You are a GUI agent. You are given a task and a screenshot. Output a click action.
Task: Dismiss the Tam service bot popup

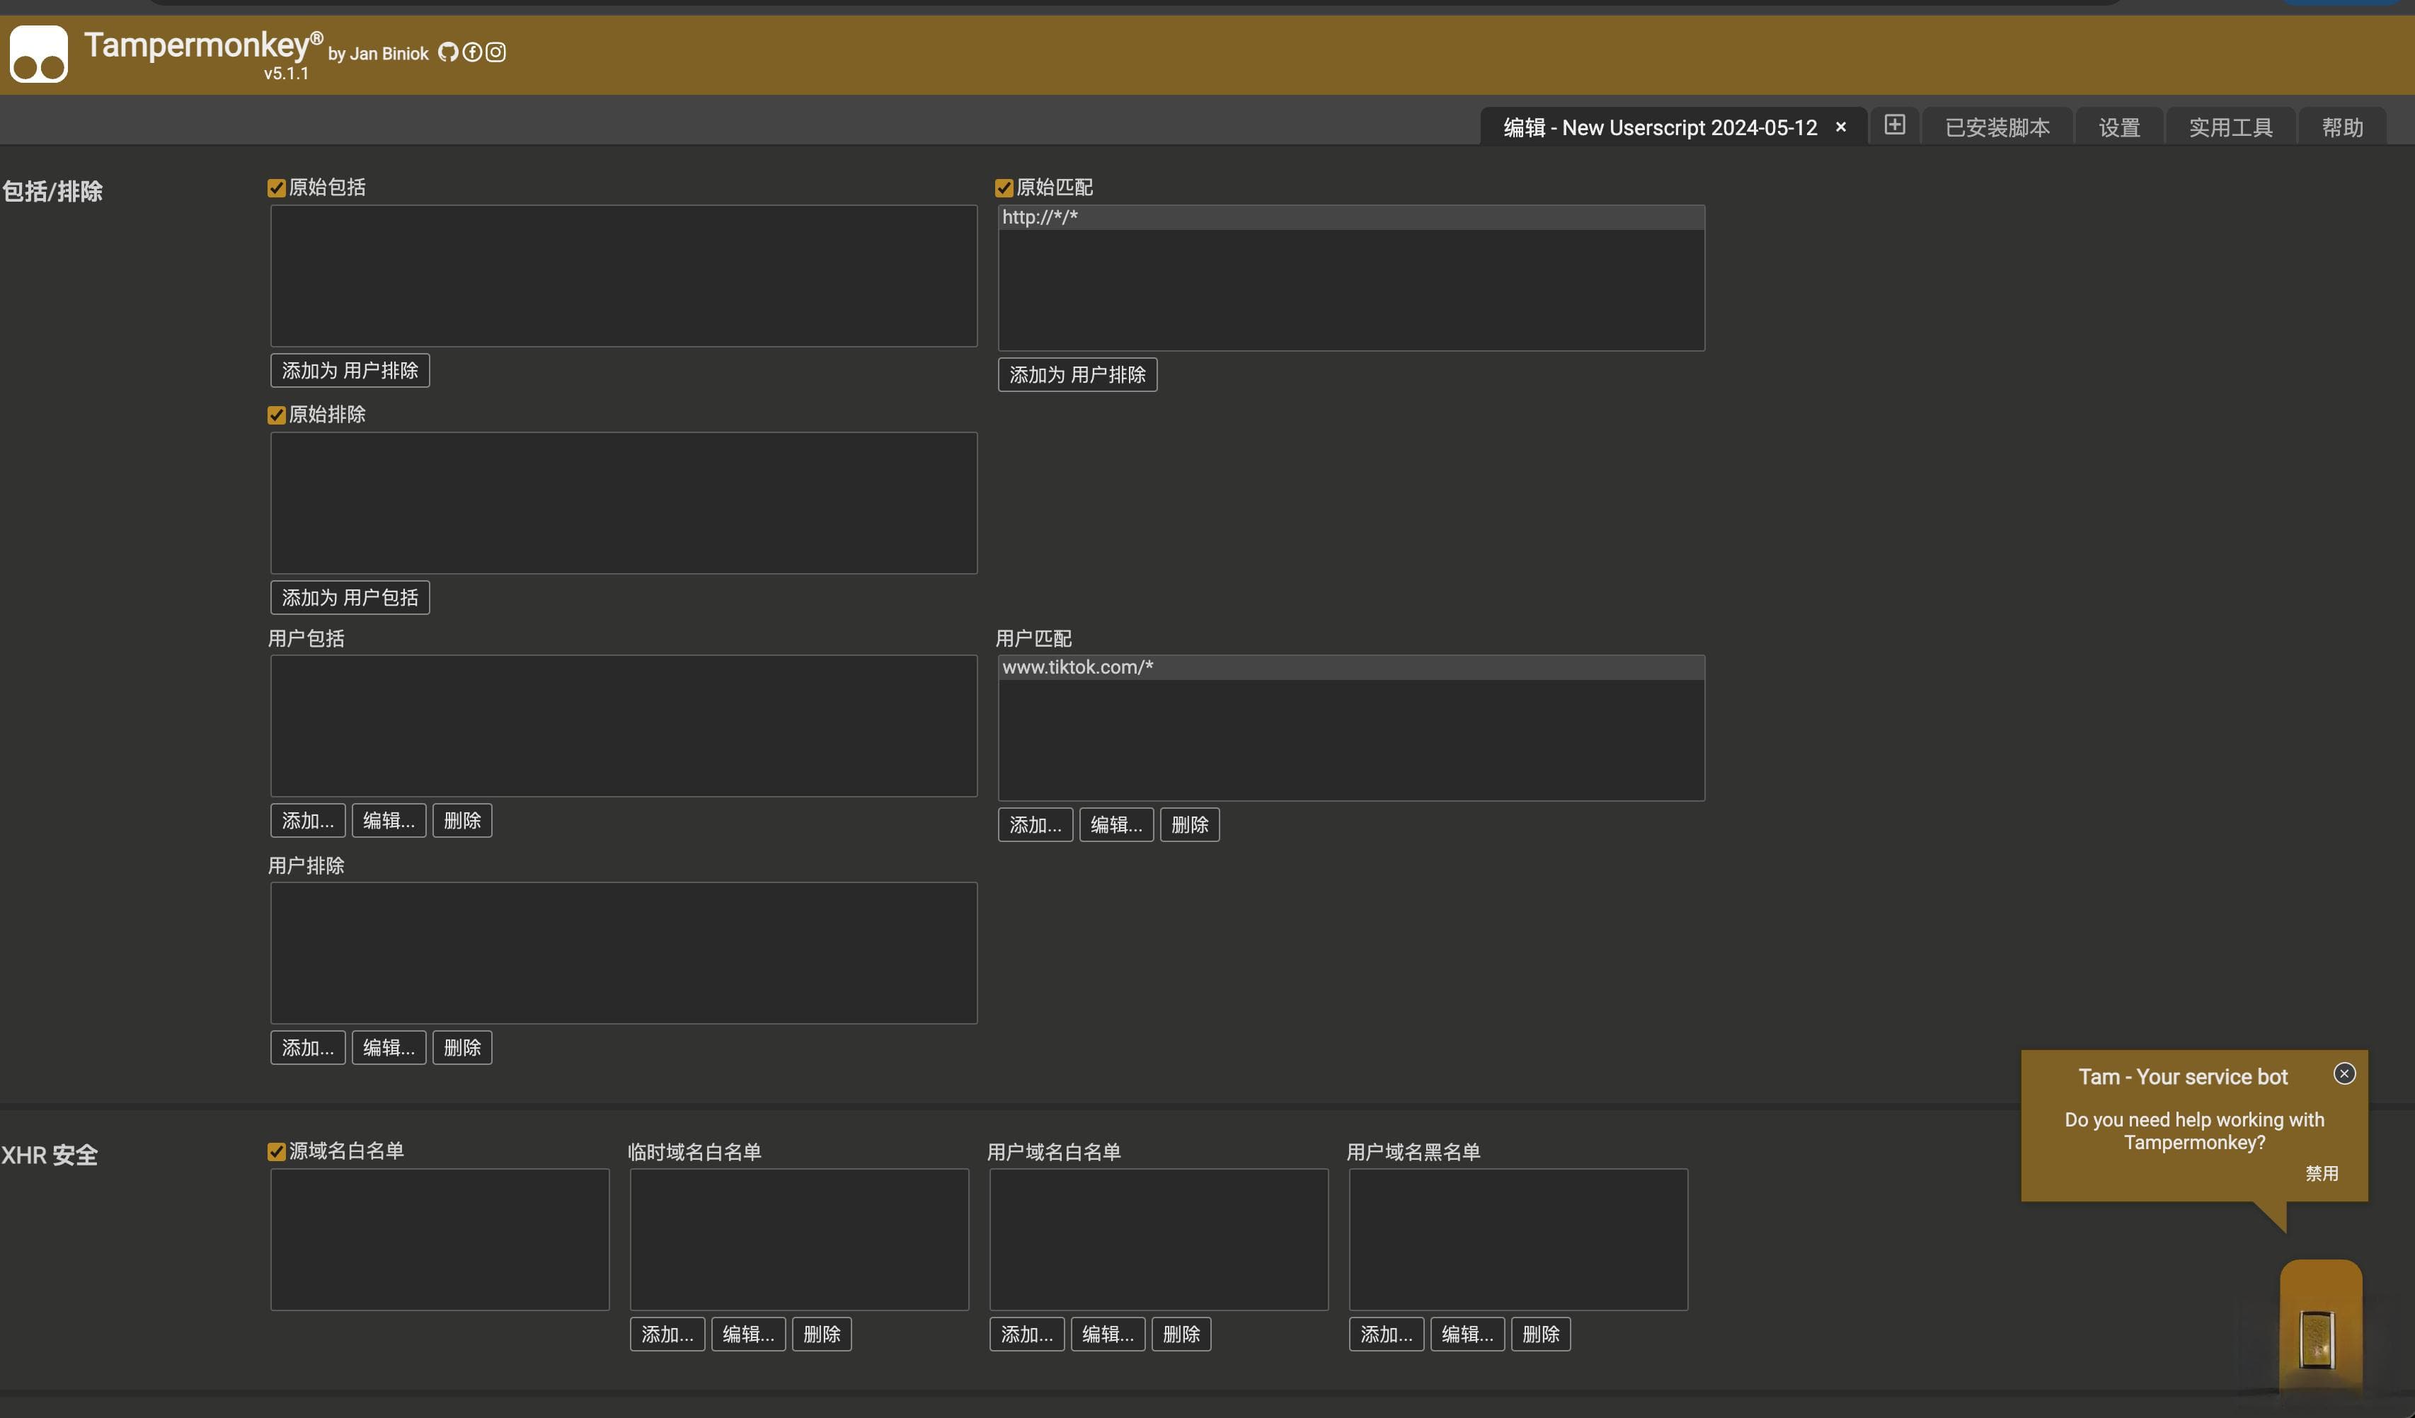2344,1073
